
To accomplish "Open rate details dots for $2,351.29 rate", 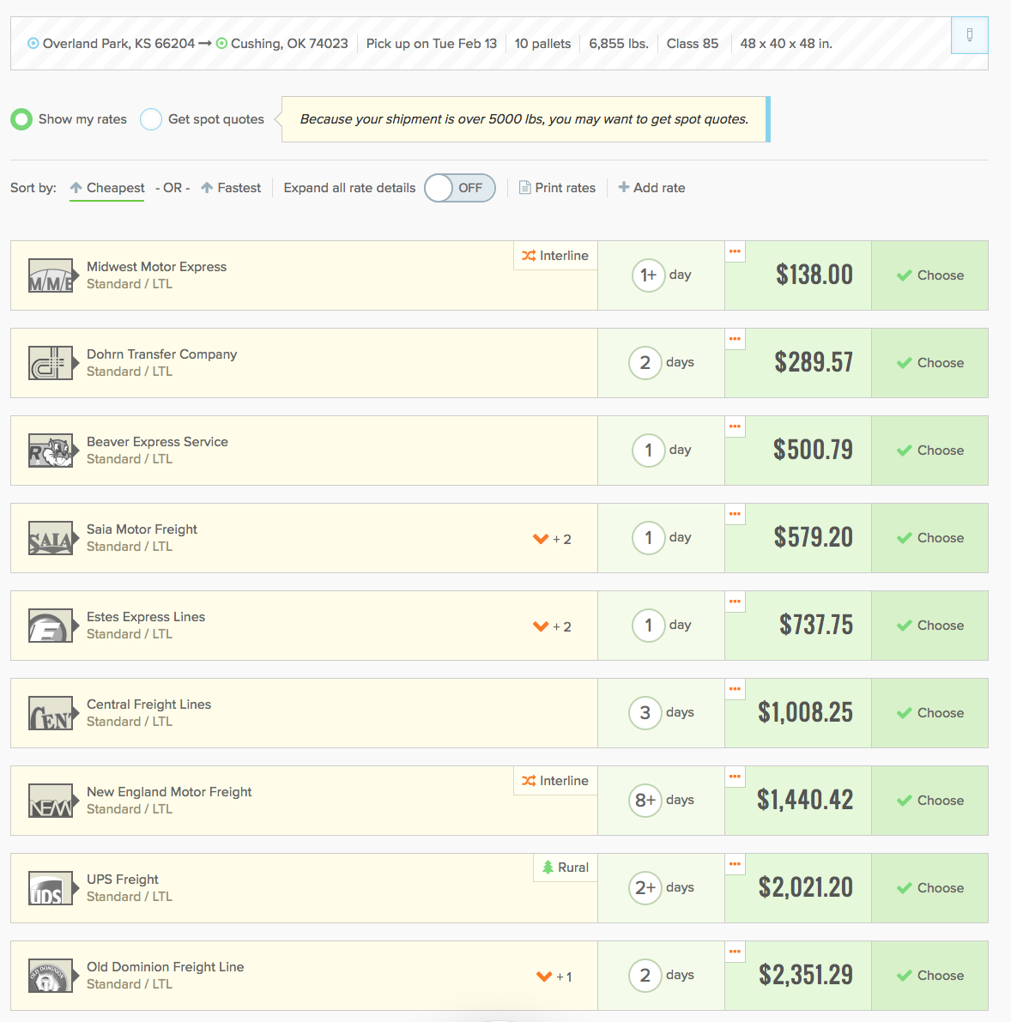I will 736,952.
